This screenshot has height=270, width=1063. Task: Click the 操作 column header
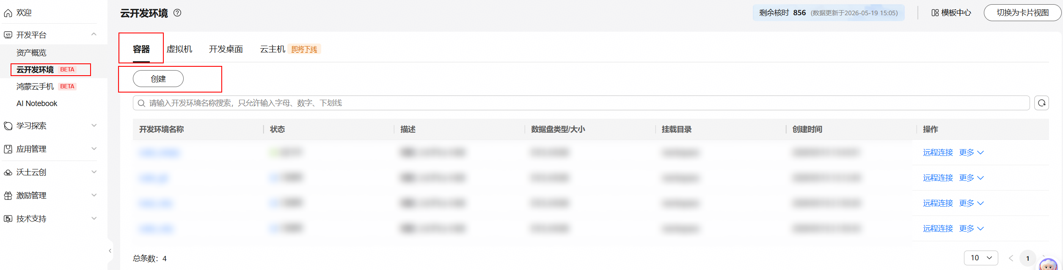(x=930, y=129)
